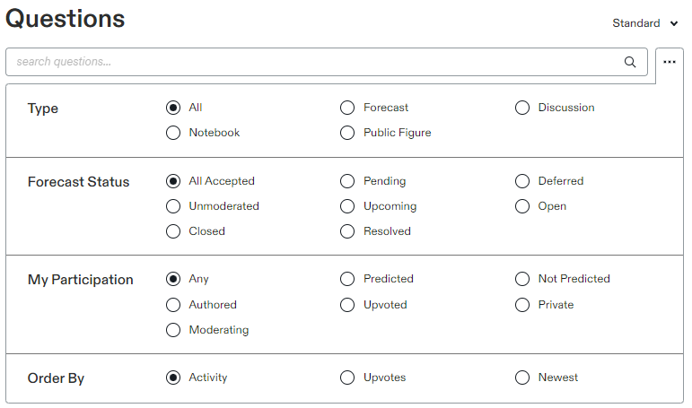Choose the Unmoderated status option
The image size is (692, 408).
pyautogui.click(x=173, y=207)
